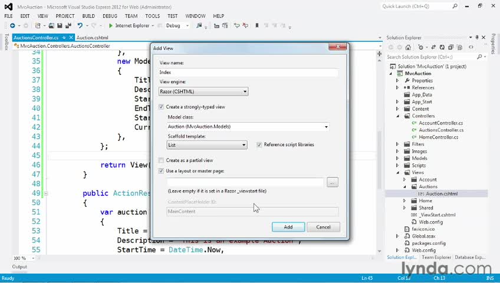
Task: Click the pin icon on AuctionsController.cs tab
Action: pos(64,38)
